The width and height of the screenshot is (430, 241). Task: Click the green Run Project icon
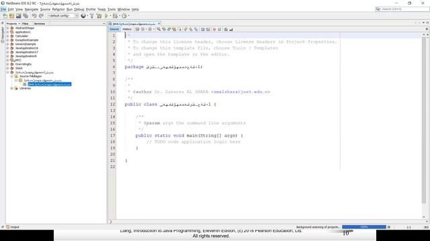point(106,16)
